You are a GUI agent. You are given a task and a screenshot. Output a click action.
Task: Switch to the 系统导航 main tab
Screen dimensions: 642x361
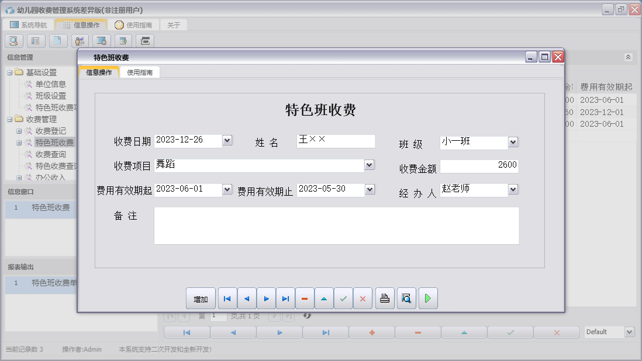(28, 25)
